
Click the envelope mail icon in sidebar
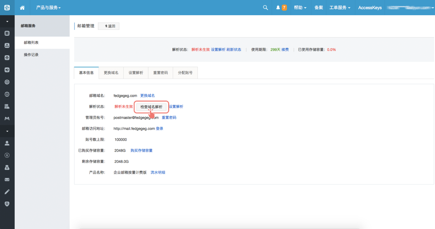click(7, 180)
